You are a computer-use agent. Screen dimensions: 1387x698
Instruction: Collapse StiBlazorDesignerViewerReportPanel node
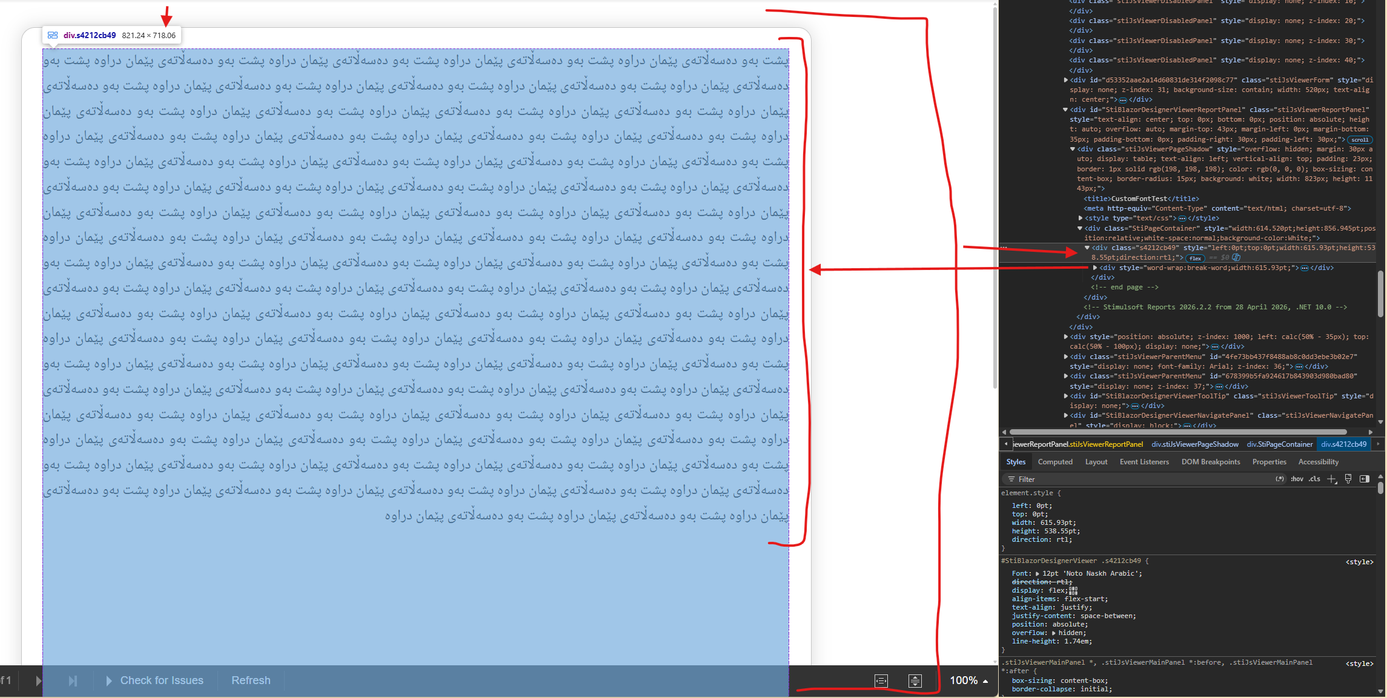point(1065,110)
